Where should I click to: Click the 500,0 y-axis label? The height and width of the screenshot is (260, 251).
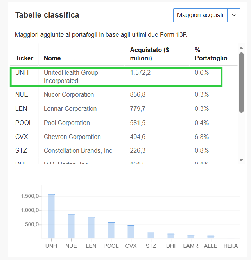click(x=32, y=224)
